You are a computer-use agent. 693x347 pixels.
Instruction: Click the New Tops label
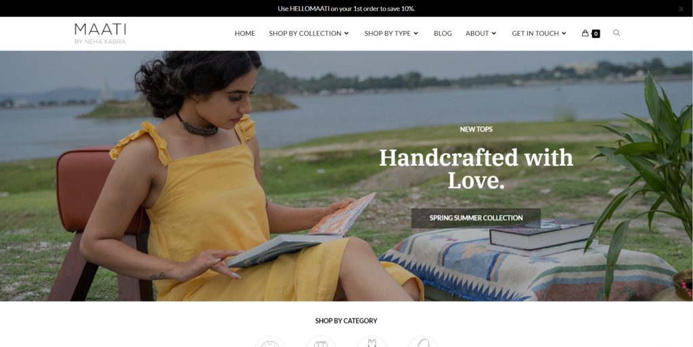pyautogui.click(x=476, y=129)
